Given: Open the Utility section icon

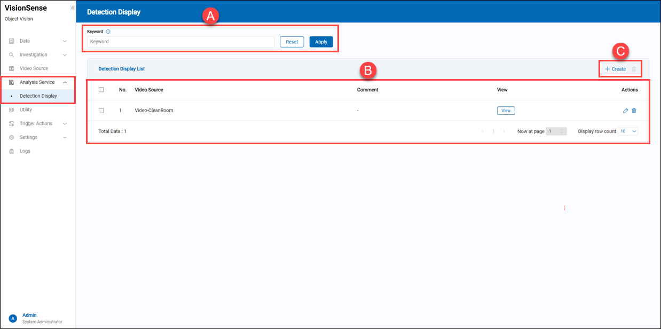Looking at the screenshot, I should [12, 109].
